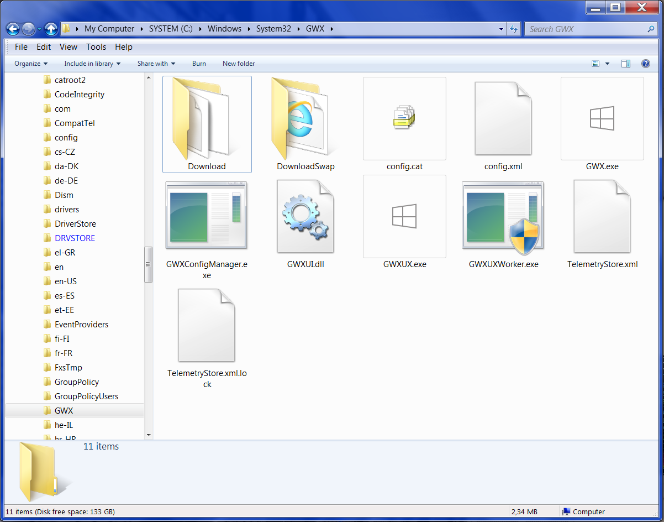This screenshot has height=522, width=664.
Task: Click the folder icon in the address bar
Action: (x=66, y=29)
